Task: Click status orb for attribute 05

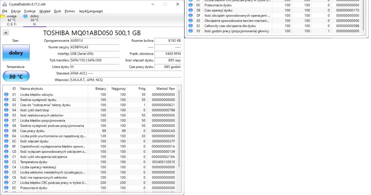Action: point(6,115)
